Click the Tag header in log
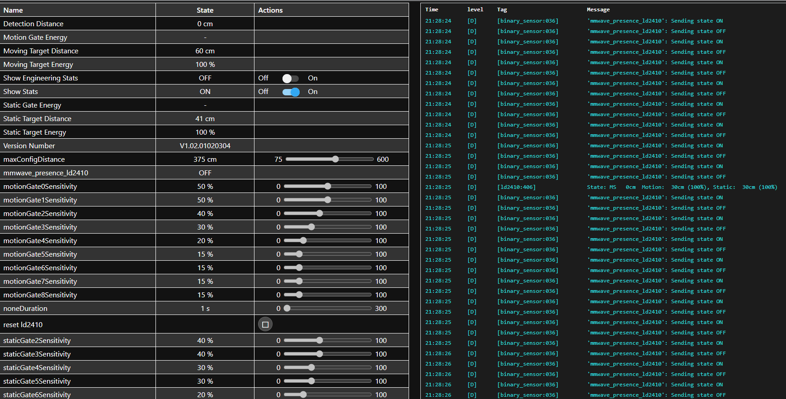The image size is (786, 399). pos(502,9)
